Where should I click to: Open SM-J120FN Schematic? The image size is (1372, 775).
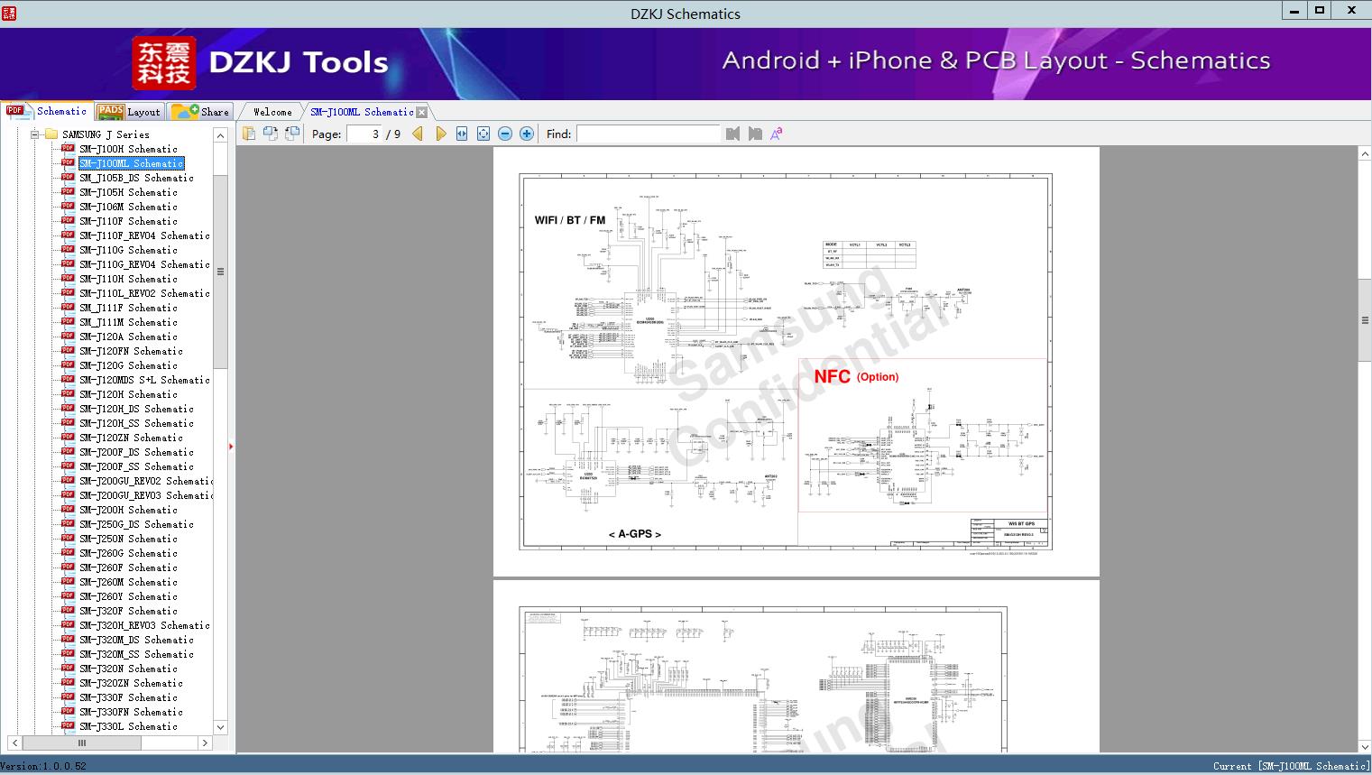pos(131,351)
